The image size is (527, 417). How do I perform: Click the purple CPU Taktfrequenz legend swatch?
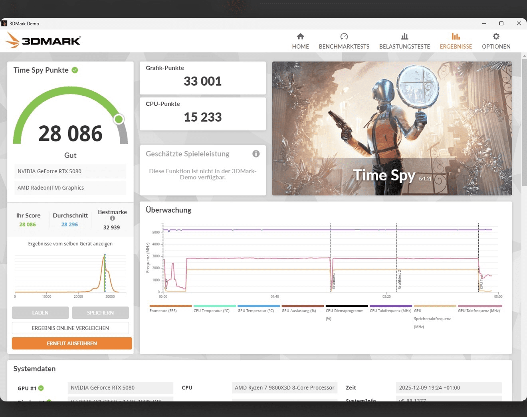[x=391, y=306]
